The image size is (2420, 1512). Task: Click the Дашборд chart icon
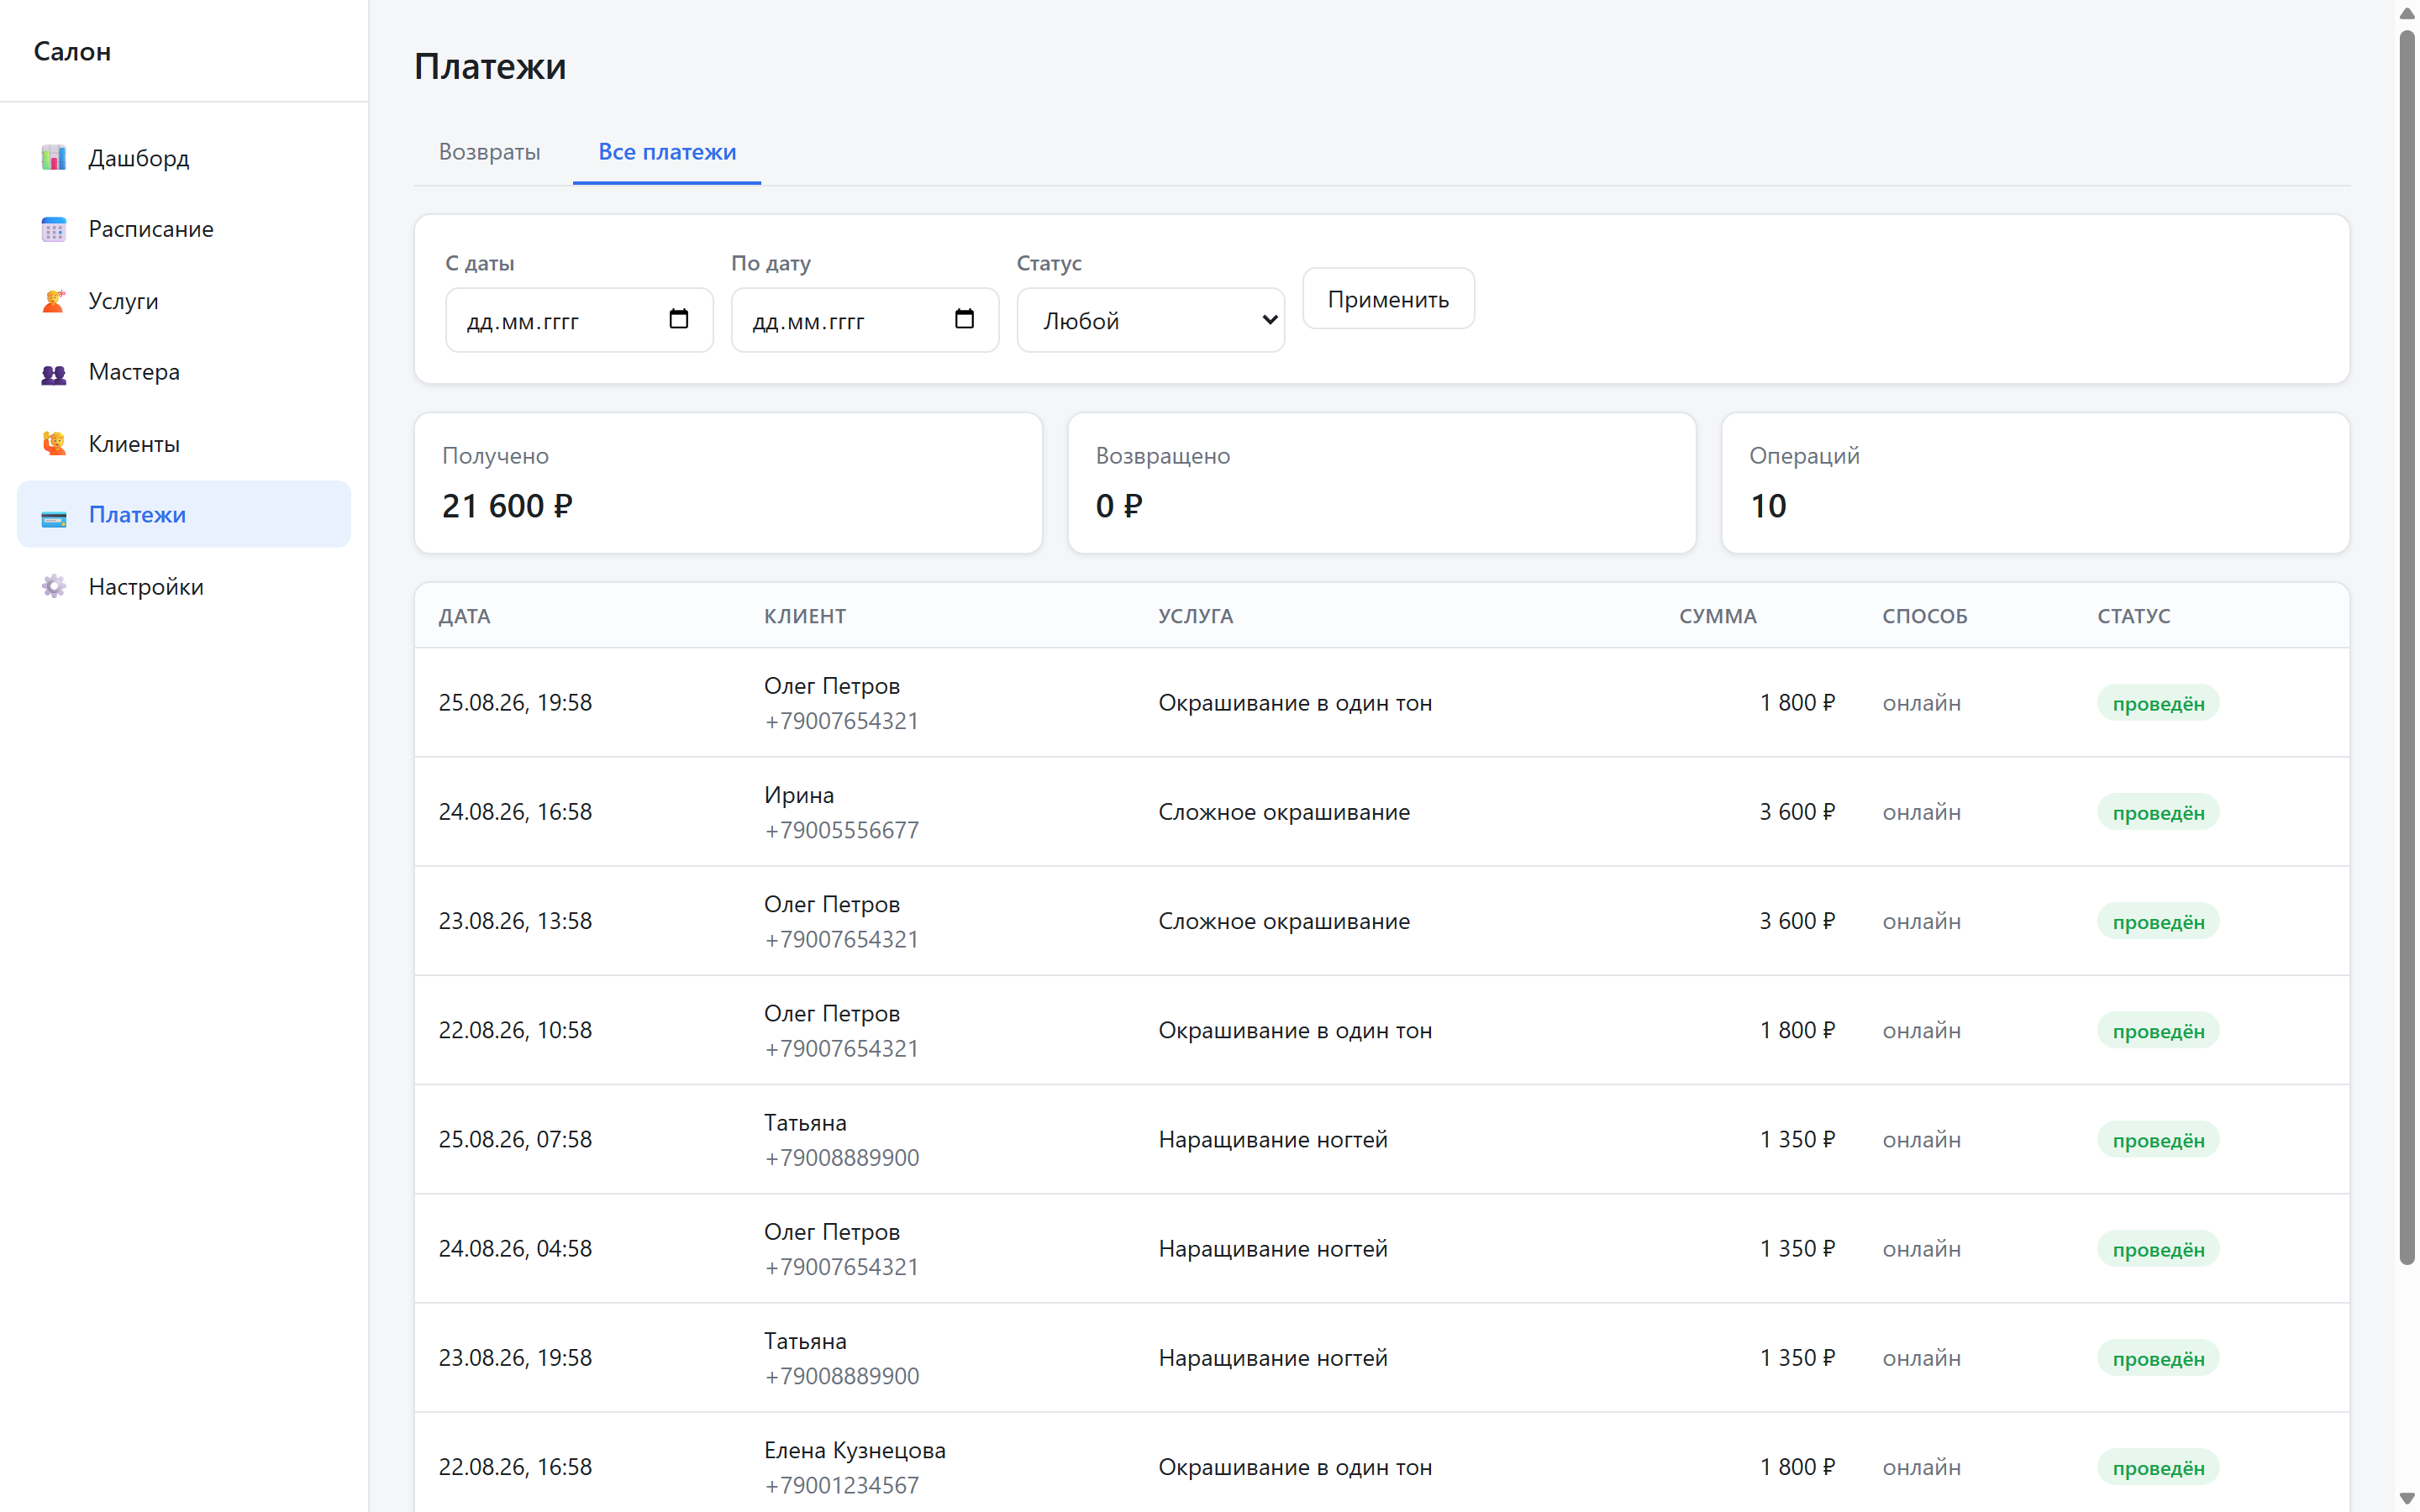tap(54, 158)
